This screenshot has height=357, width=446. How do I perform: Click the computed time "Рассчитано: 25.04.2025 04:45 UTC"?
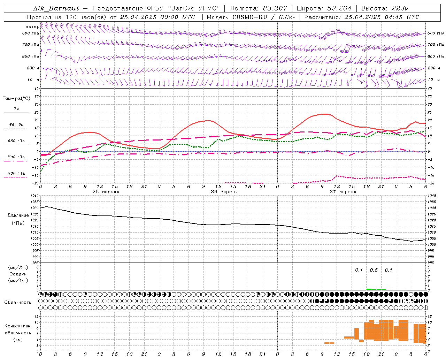(362, 17)
